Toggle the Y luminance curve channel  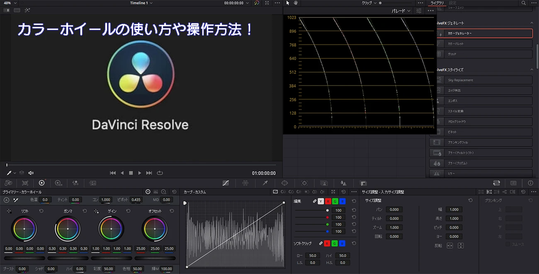click(320, 201)
